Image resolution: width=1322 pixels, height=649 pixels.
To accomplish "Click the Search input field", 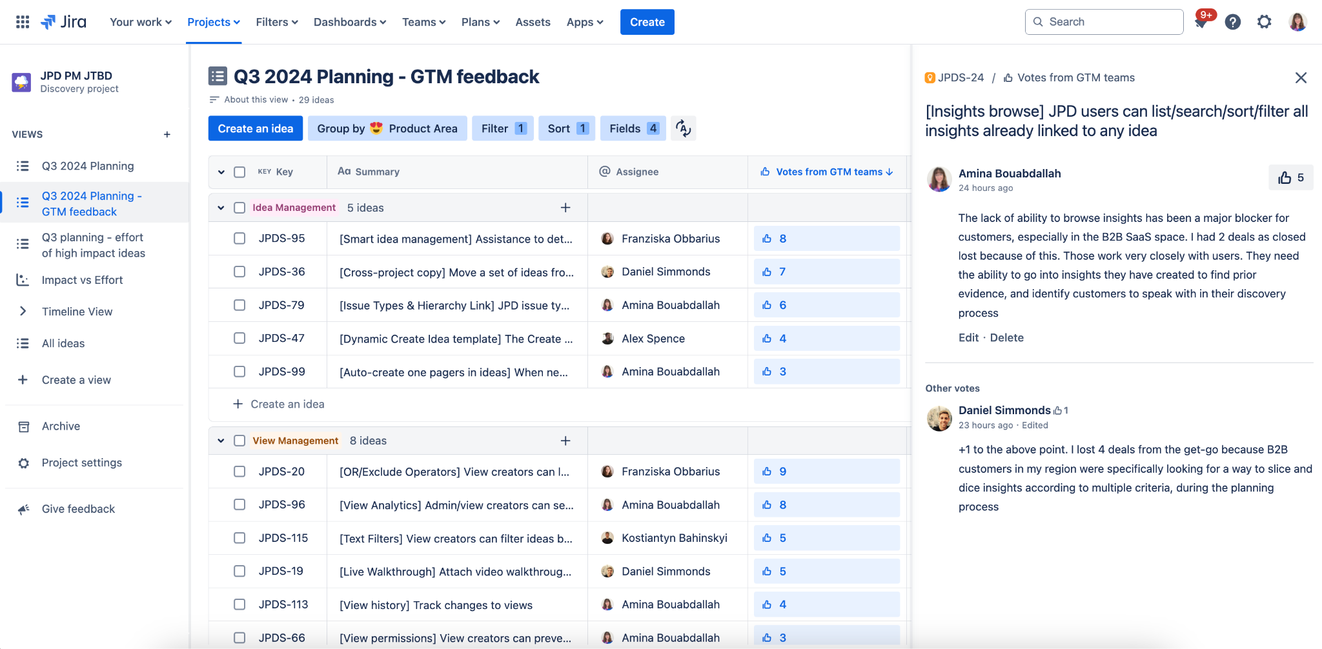I will [1104, 22].
